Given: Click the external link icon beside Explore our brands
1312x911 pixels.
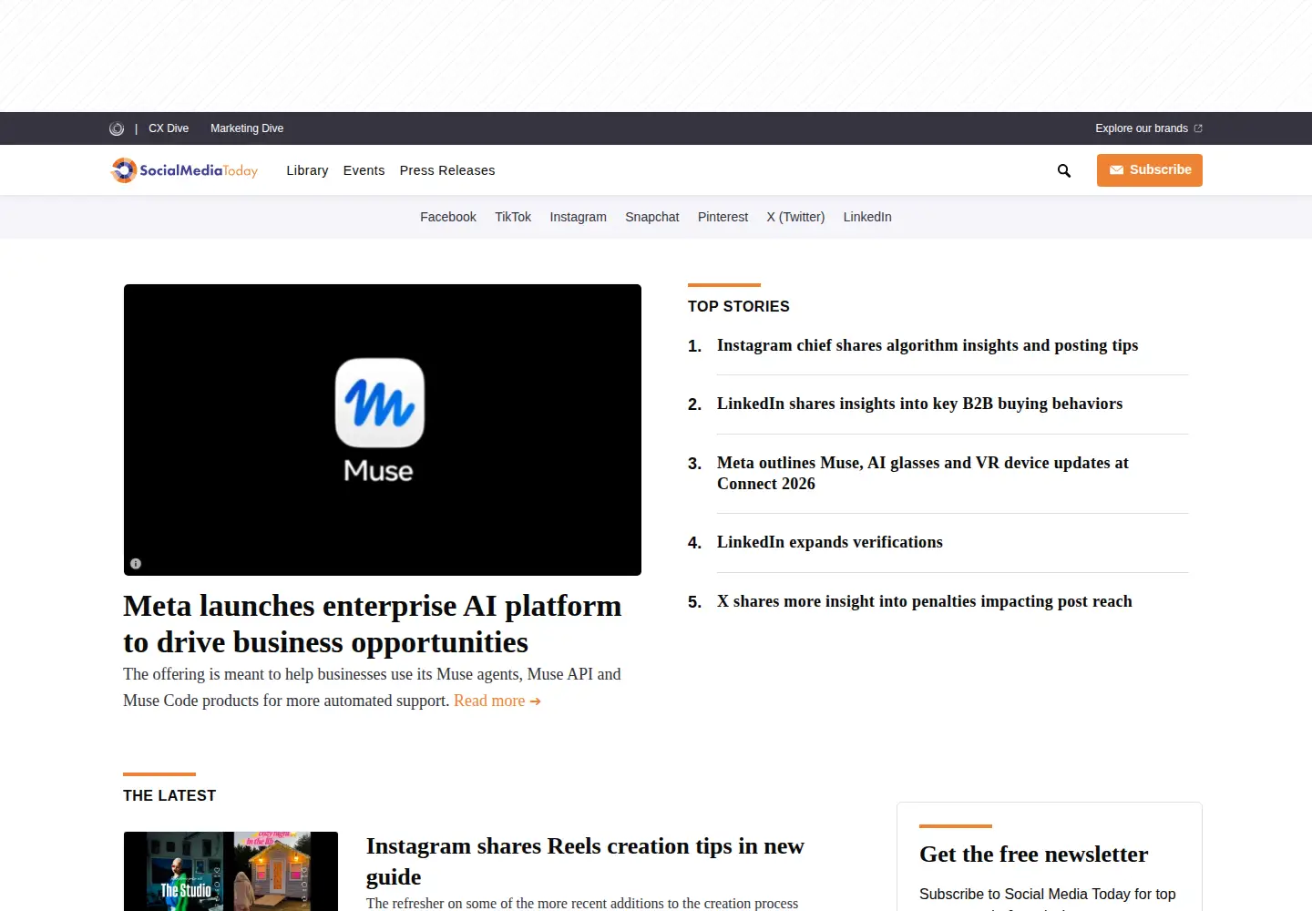Looking at the screenshot, I should click(1198, 128).
